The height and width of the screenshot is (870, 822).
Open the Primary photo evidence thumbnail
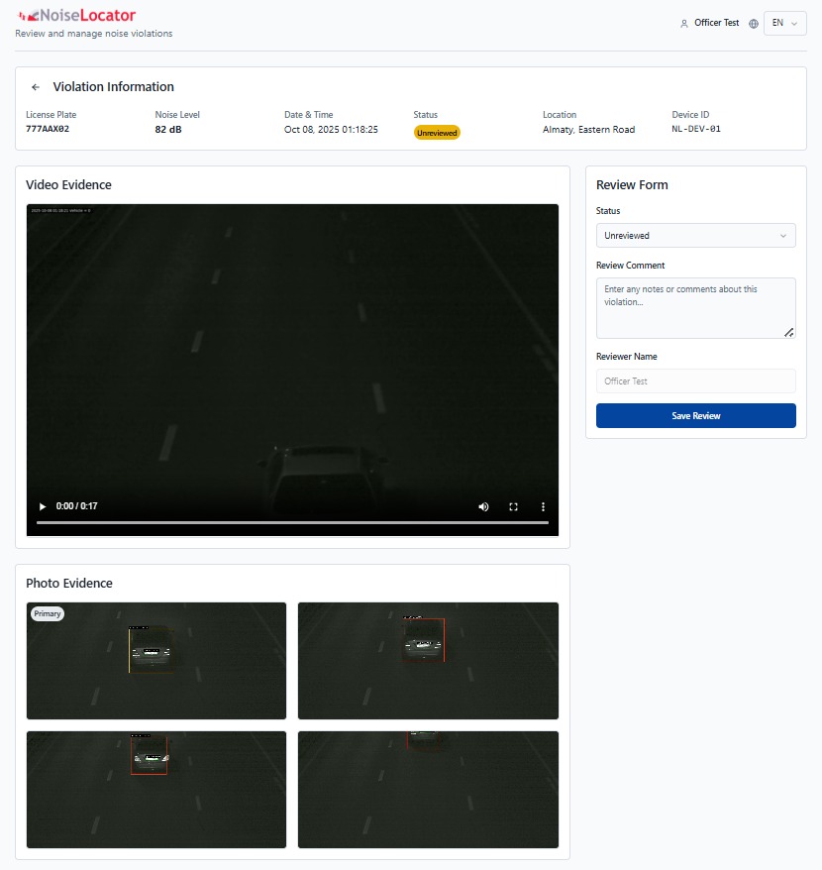click(156, 661)
